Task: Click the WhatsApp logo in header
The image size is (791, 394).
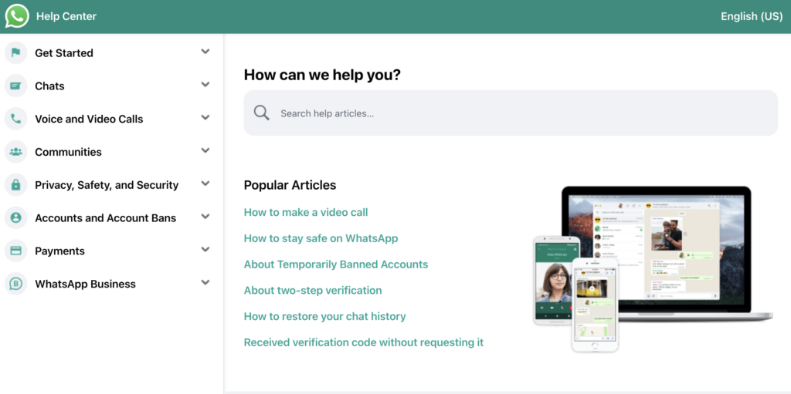Action: pos(17,16)
